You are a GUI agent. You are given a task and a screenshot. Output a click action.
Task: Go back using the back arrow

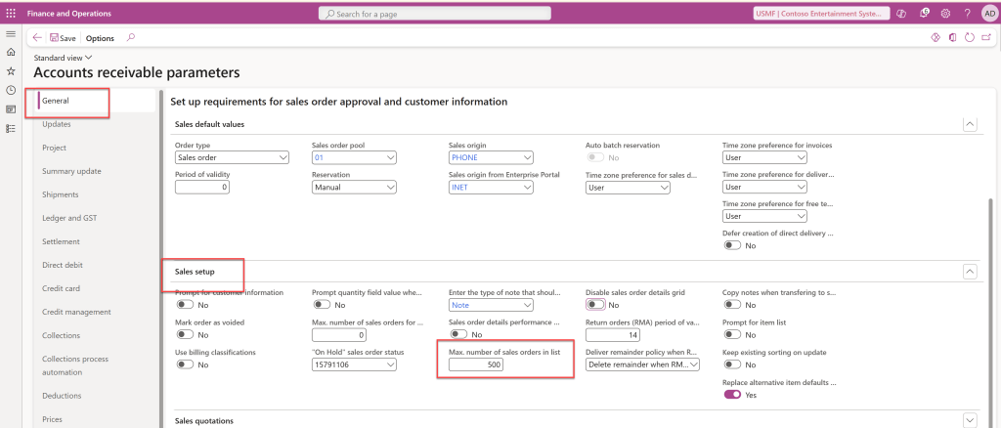[x=37, y=38]
